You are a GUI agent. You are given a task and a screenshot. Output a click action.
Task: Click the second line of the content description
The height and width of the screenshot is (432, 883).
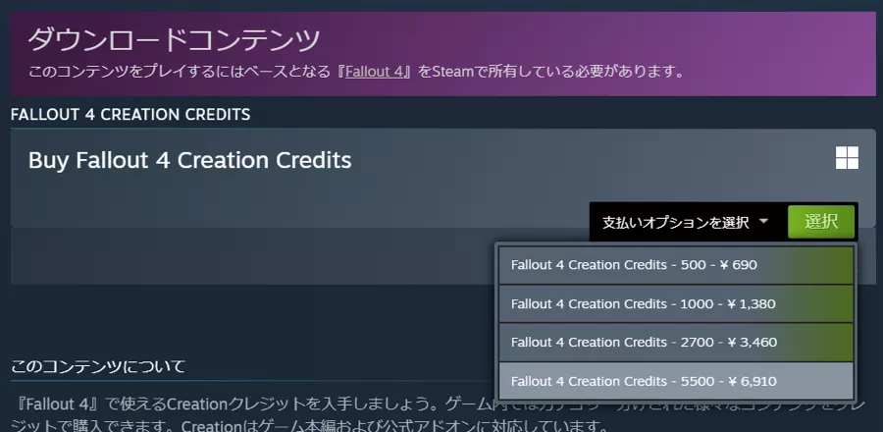tap(245, 426)
